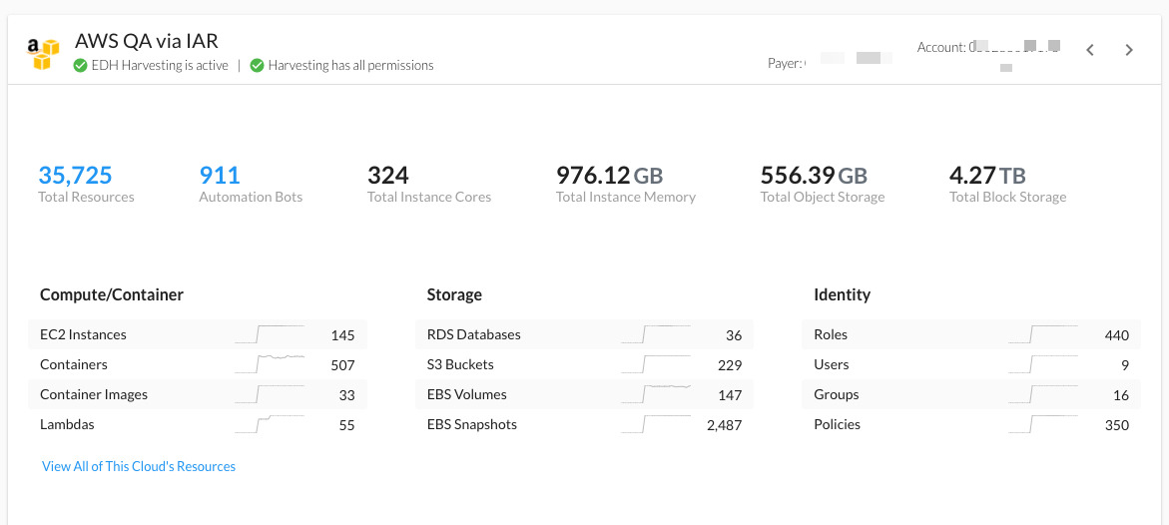Click the EC2 Instances sparkline chart
1169x525 pixels.
[x=270, y=334]
